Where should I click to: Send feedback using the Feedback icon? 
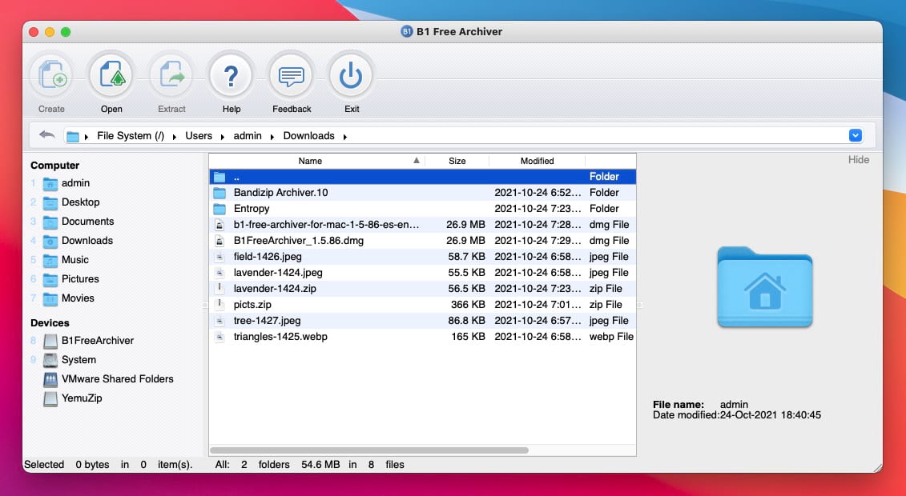pos(292,76)
